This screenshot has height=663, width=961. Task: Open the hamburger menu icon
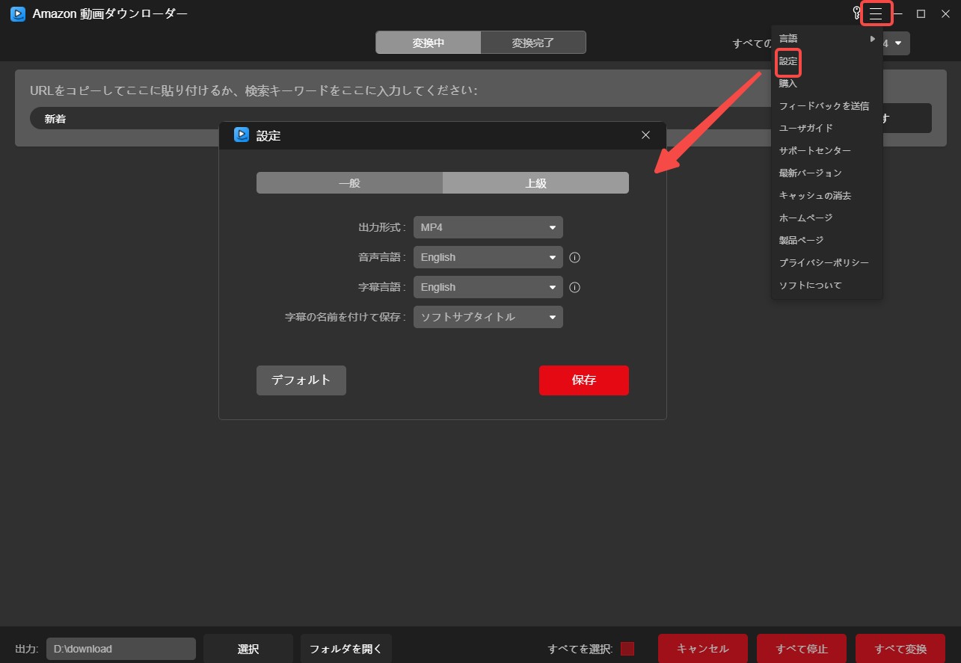coord(876,13)
